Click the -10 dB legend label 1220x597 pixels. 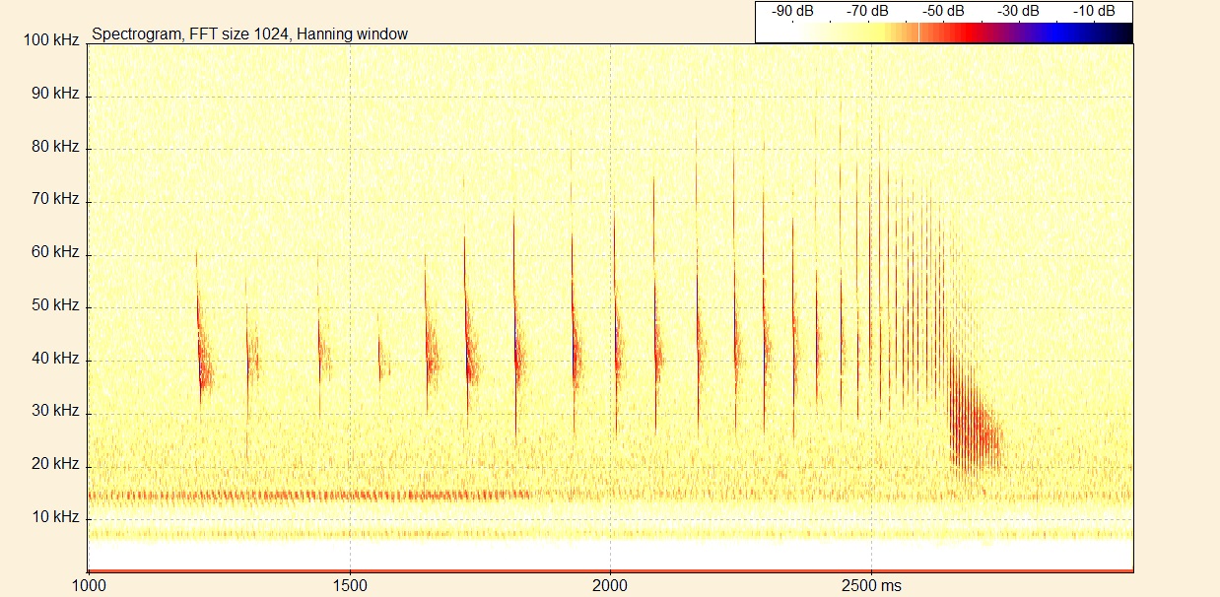pyautogui.click(x=1093, y=11)
